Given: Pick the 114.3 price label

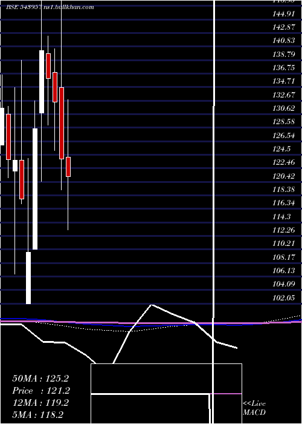Looking at the screenshot, I should pos(282,217).
